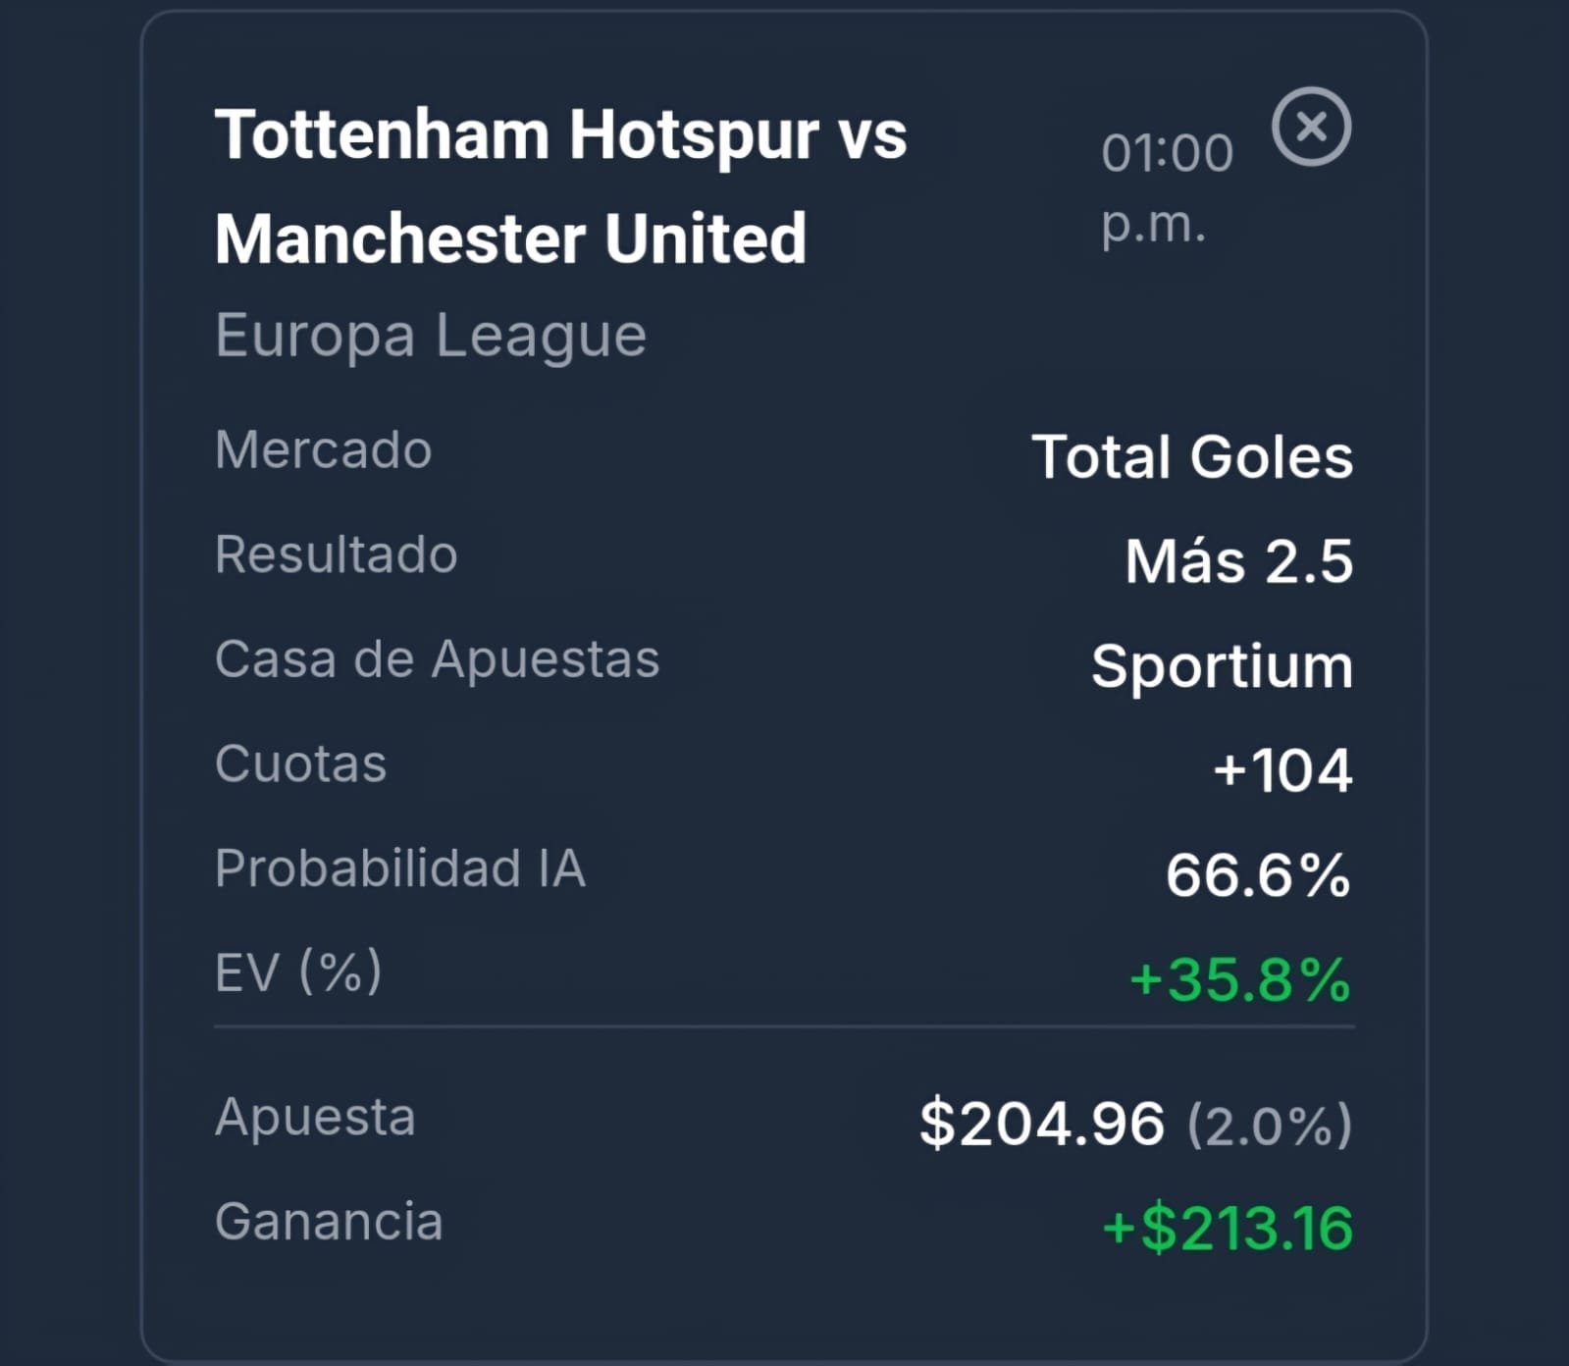Select the +104 odds value
This screenshot has width=1569, height=1366.
click(1283, 770)
